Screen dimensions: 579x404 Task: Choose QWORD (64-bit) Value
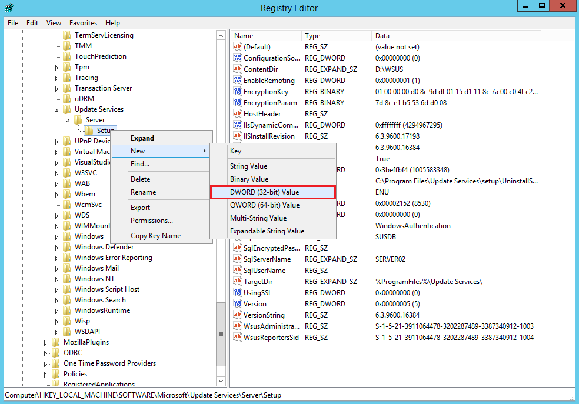click(273, 205)
